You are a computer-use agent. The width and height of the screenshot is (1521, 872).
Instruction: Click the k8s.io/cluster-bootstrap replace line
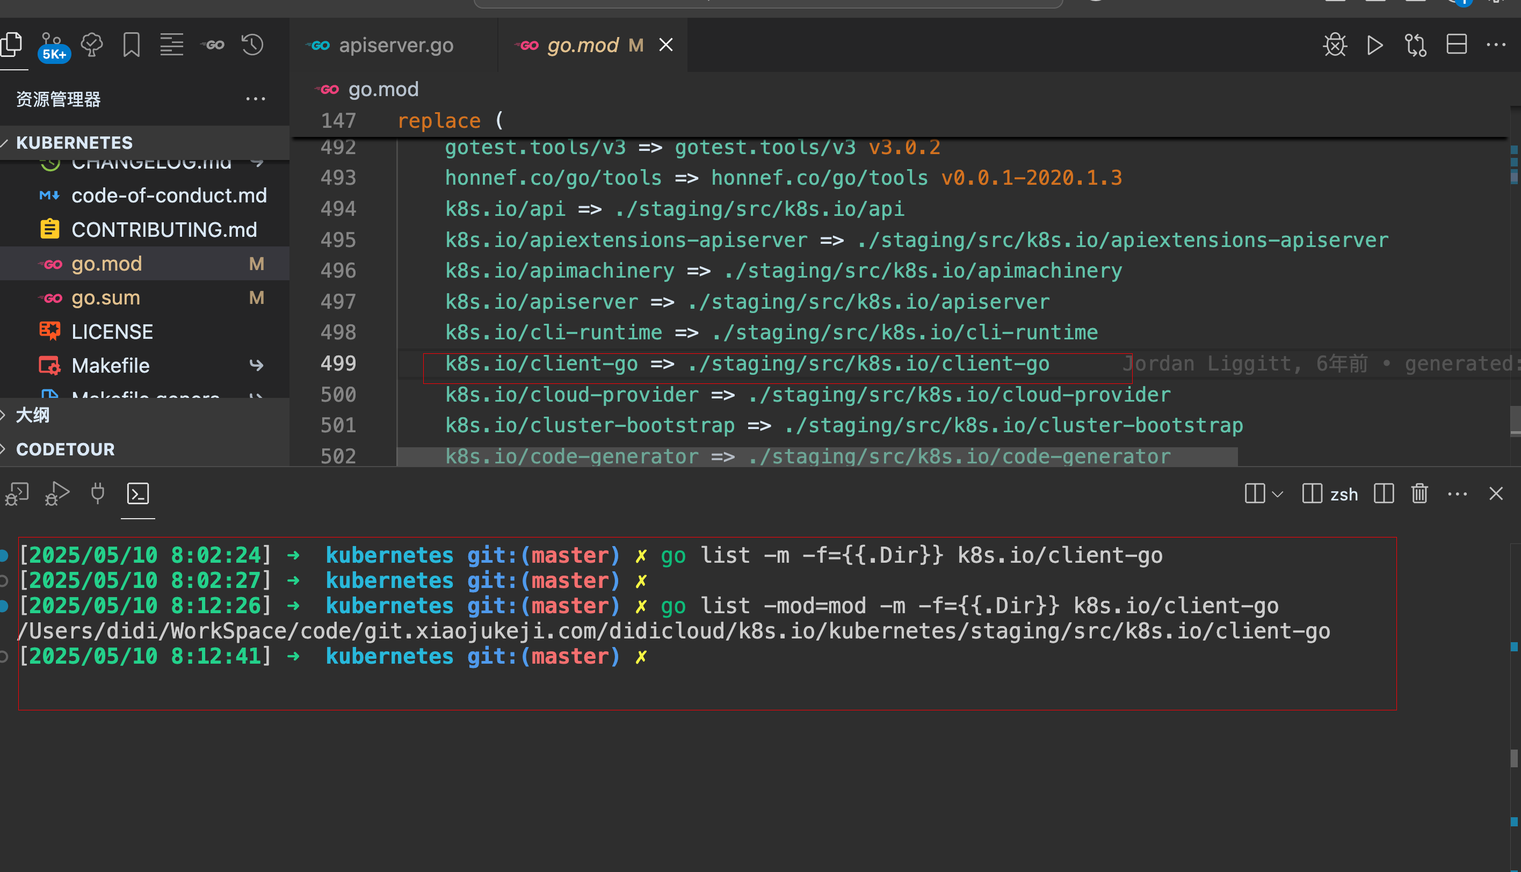(843, 426)
